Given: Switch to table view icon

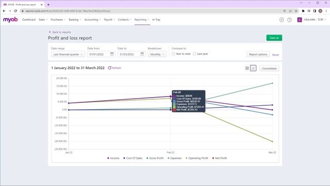Looking at the screenshot, I should pyautogui.click(x=247, y=68).
